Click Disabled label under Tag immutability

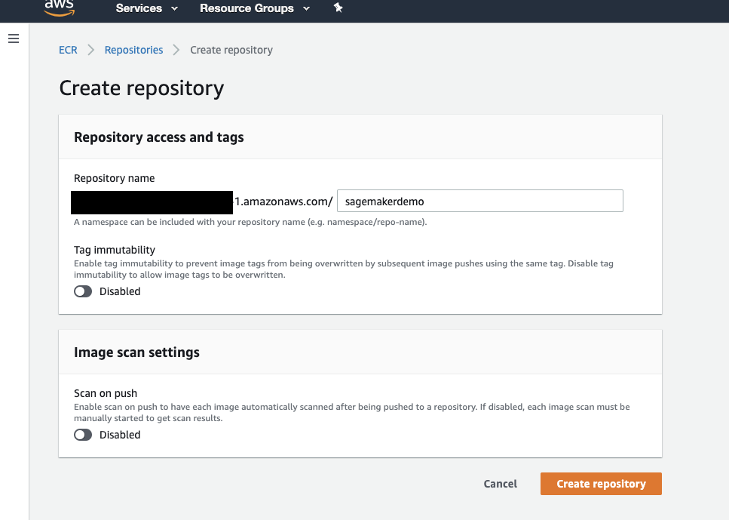click(120, 291)
